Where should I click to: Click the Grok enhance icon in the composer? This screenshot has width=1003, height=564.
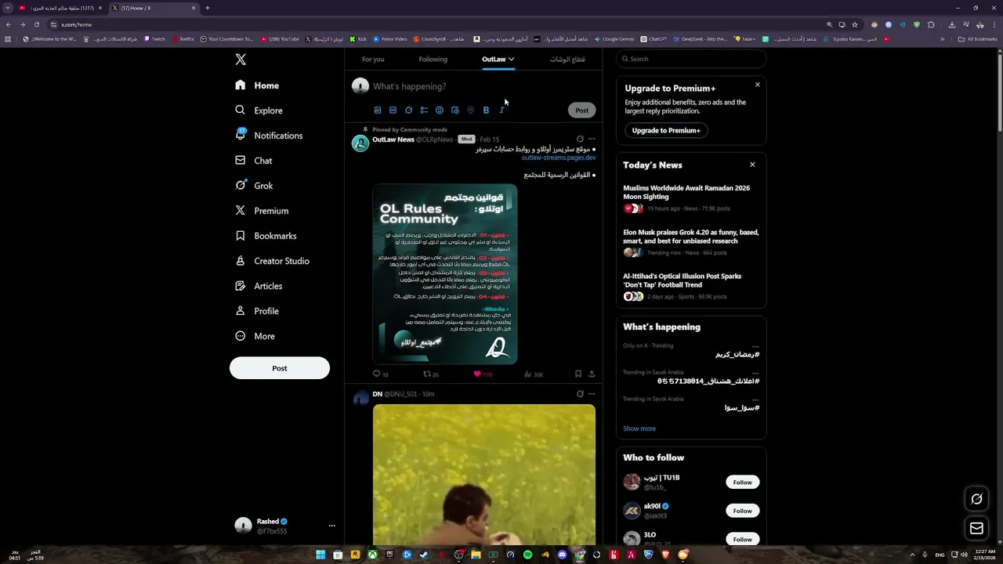click(408, 110)
